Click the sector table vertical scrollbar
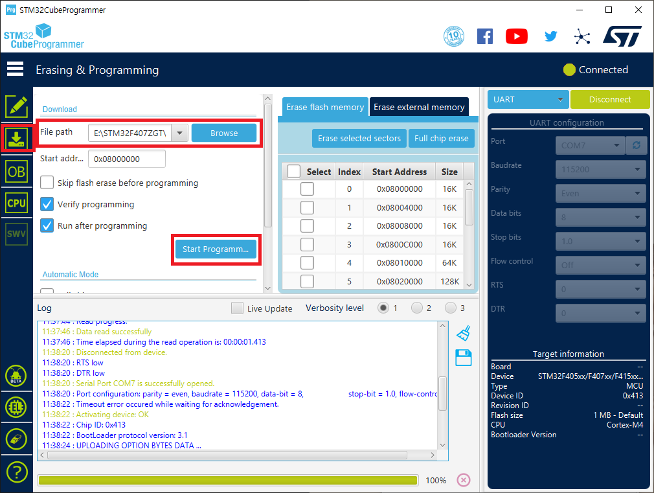Viewport: 654px width, 493px height. (x=469, y=207)
